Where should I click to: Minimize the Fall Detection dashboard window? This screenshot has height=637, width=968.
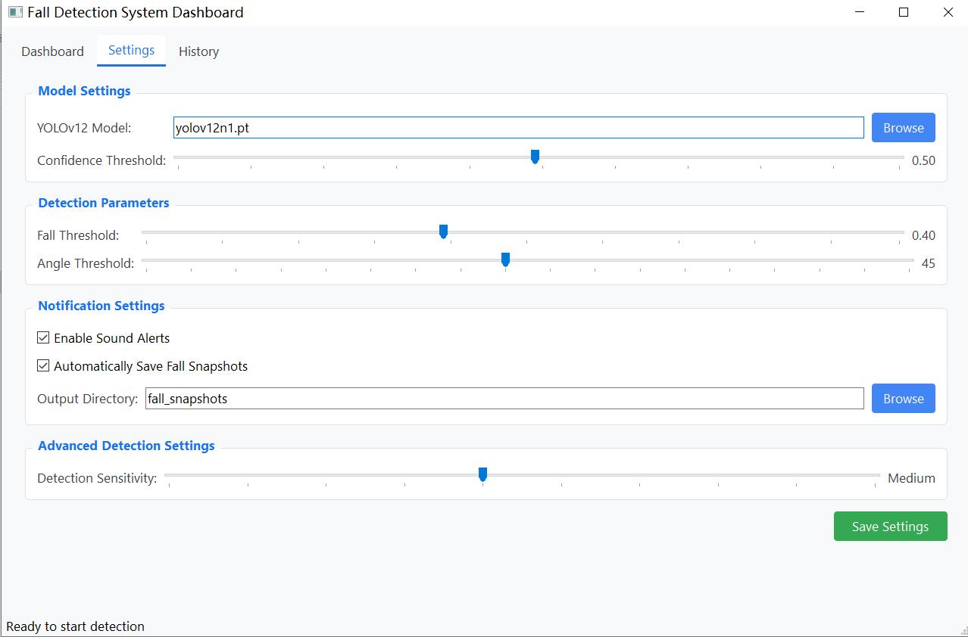tap(860, 12)
